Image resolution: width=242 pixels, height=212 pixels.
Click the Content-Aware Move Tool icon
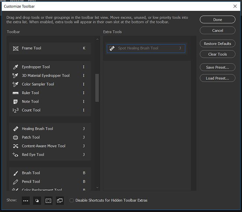pyautogui.click(x=16, y=146)
